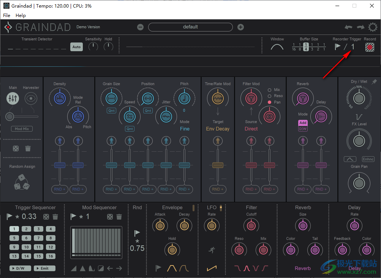
Task: Go to previous preset with minus button
Action: (x=140, y=27)
